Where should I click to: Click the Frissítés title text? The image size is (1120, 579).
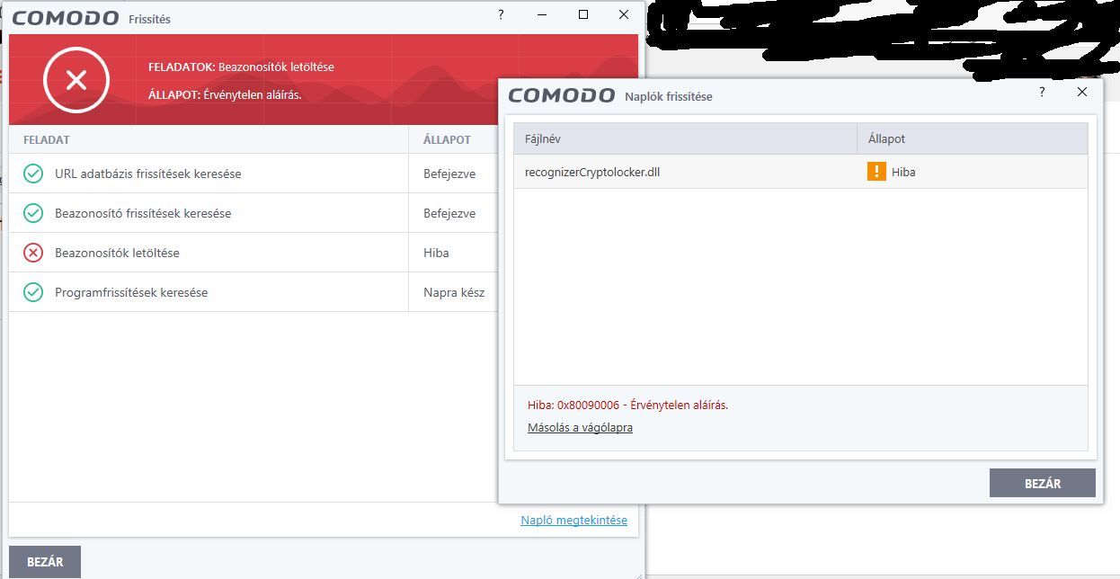pyautogui.click(x=149, y=19)
